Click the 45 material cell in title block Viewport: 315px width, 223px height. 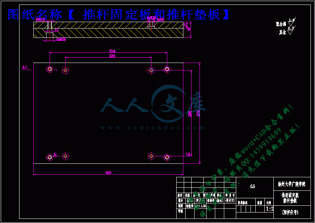[x=252, y=187]
